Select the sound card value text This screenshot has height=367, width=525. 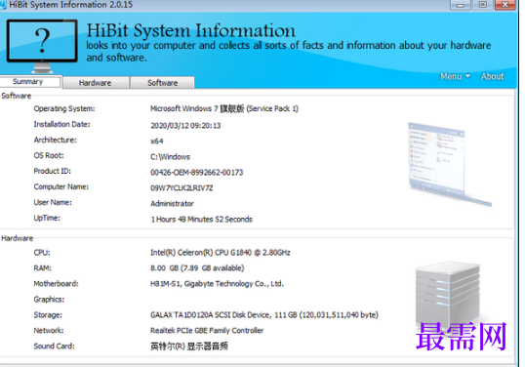point(189,347)
